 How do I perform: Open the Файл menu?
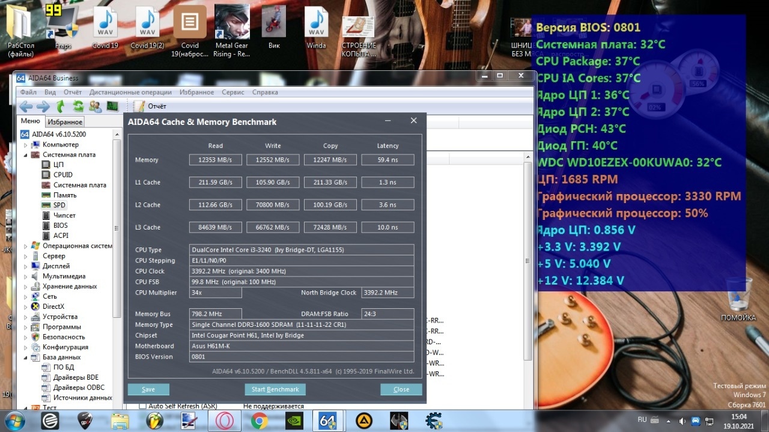point(28,93)
